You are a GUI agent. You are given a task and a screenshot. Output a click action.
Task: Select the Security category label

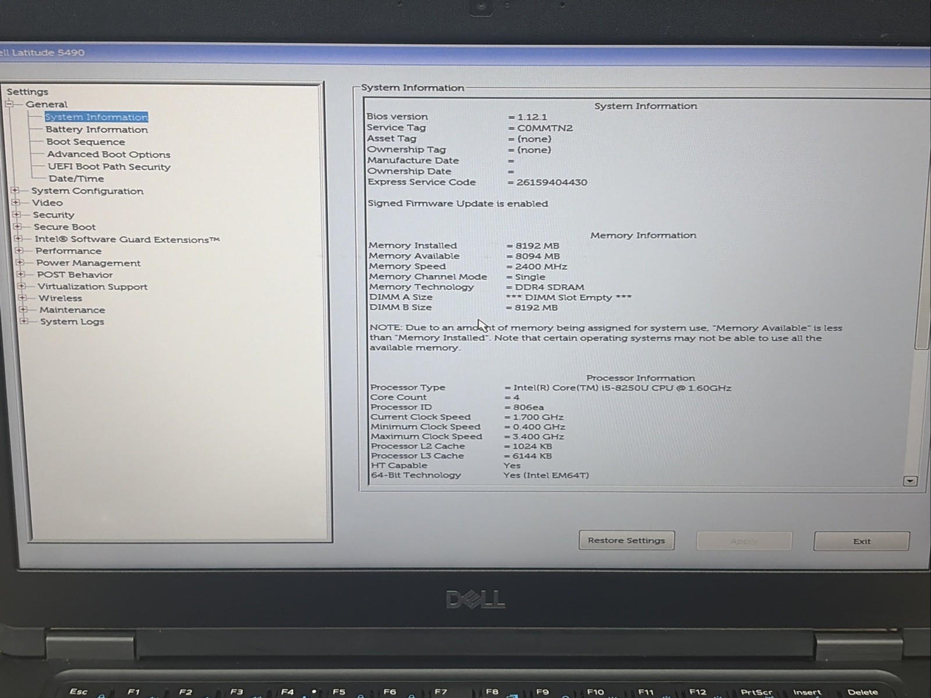pos(54,215)
